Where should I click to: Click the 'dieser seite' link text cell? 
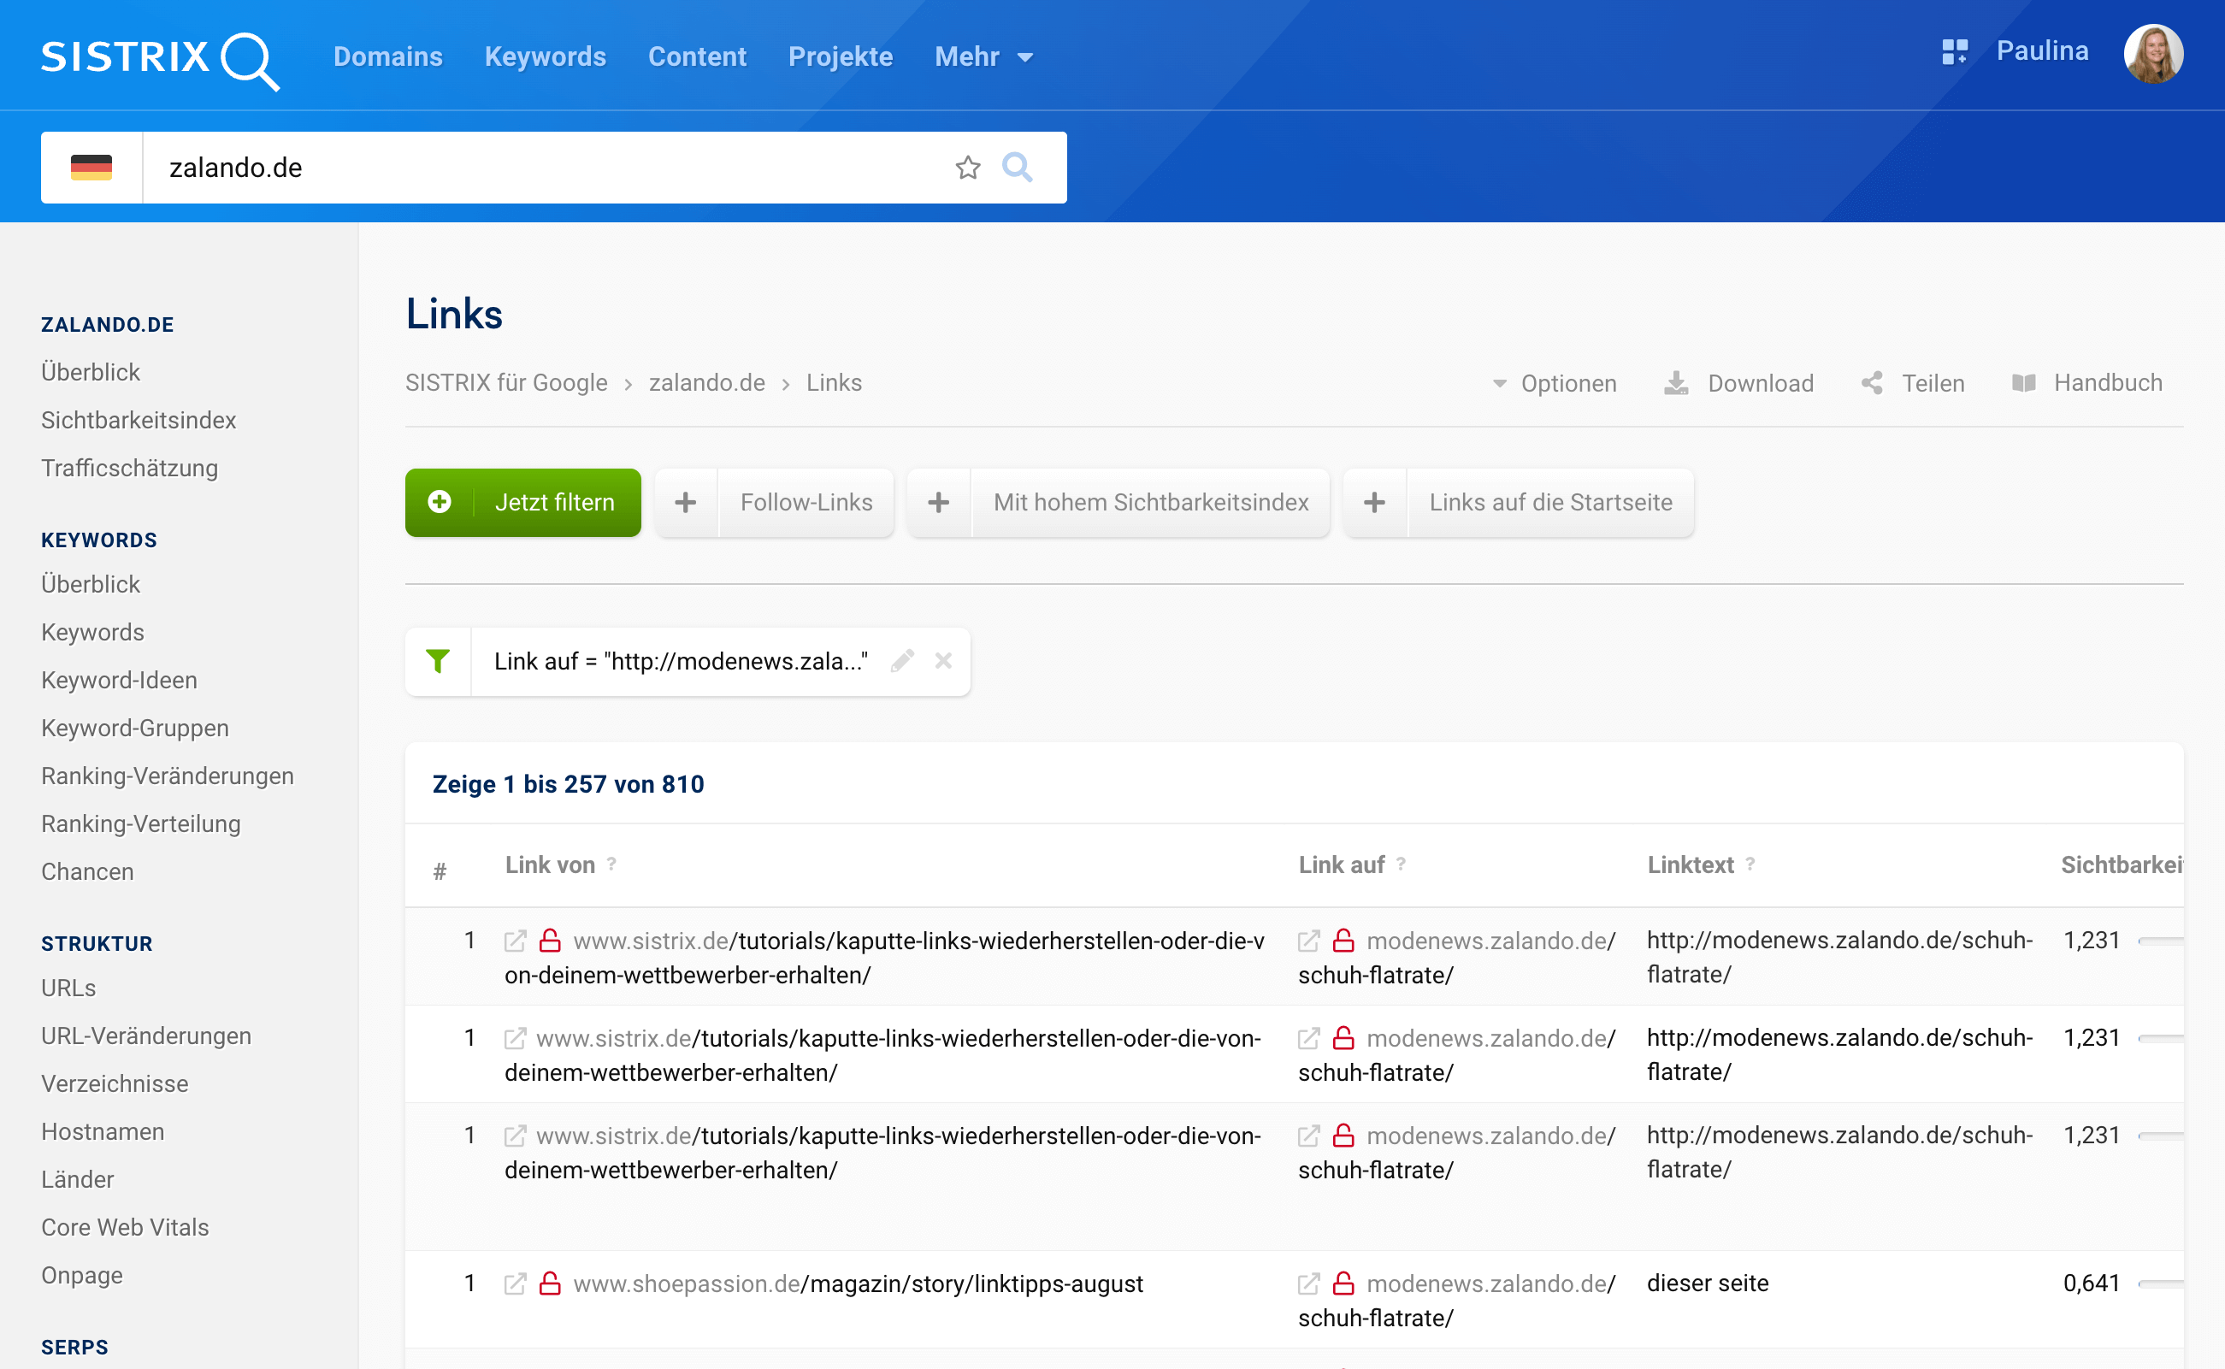(x=1707, y=1283)
